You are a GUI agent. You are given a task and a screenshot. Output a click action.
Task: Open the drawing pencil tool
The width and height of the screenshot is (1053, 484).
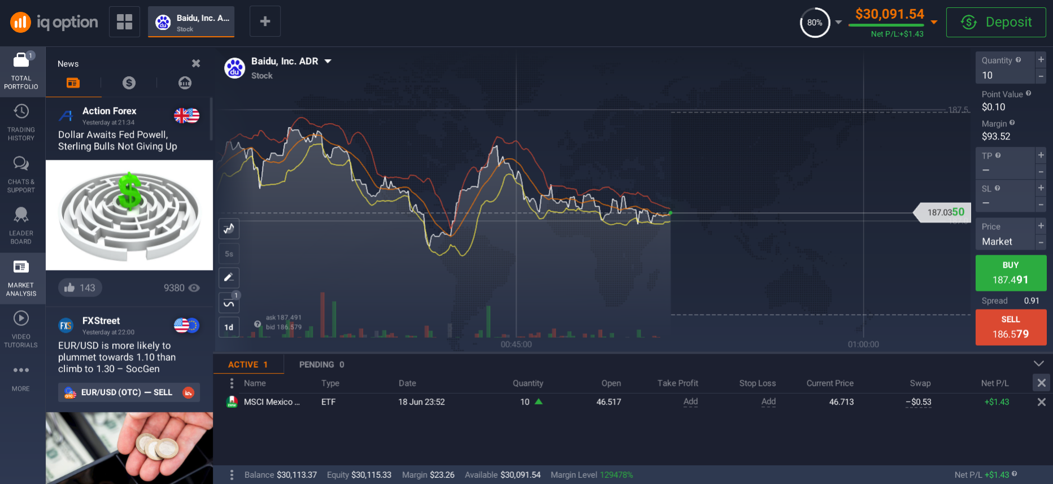coord(229,277)
